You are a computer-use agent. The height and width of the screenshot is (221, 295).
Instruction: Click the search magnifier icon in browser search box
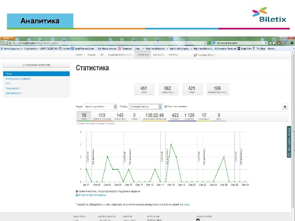266,43
